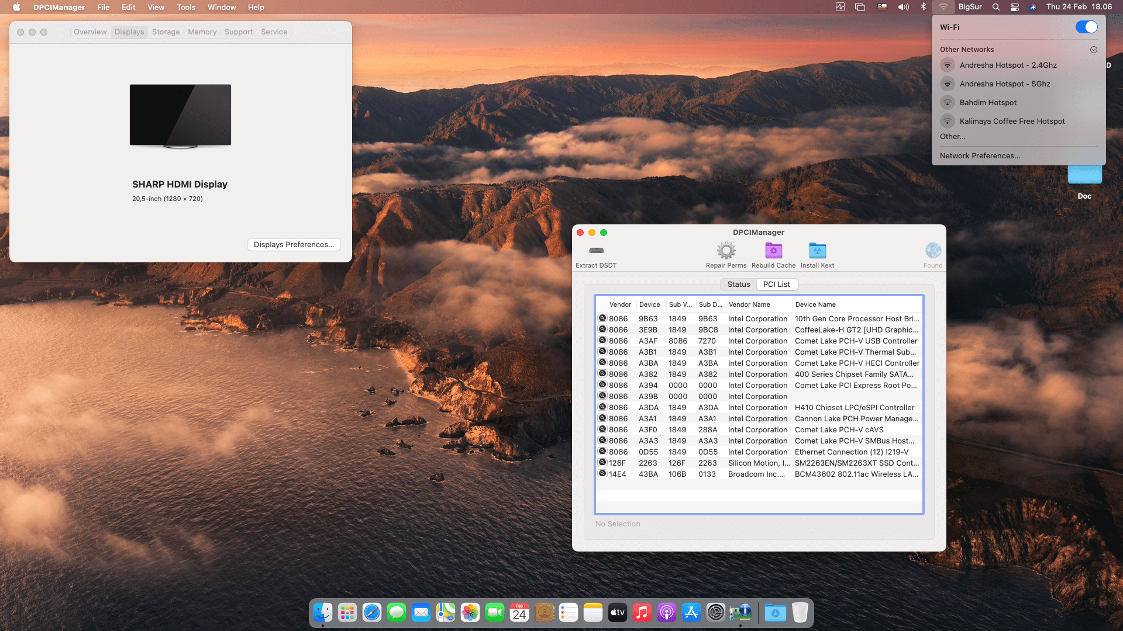The height and width of the screenshot is (631, 1123).
Task: Click the Extract DSDT toolbar icon
Action: point(596,251)
